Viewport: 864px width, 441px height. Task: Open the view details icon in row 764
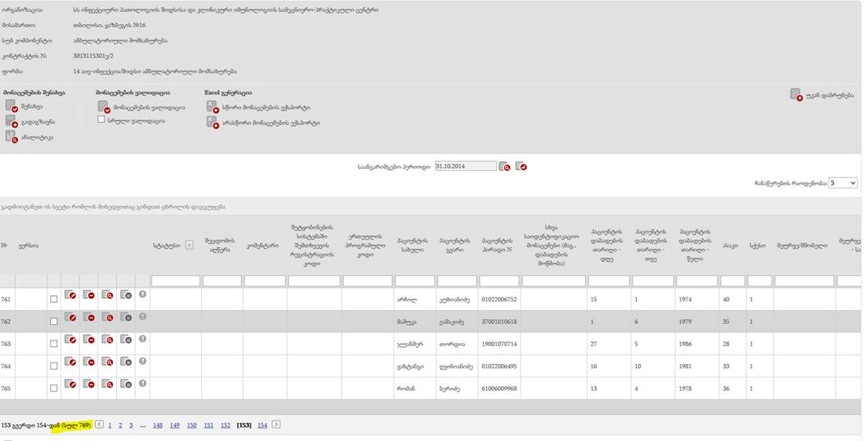pyautogui.click(x=108, y=361)
